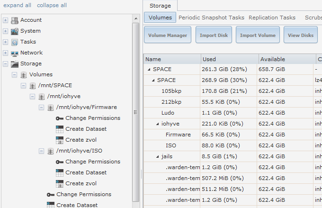
Task: Click the System monitor icon
Action: pos(15,31)
